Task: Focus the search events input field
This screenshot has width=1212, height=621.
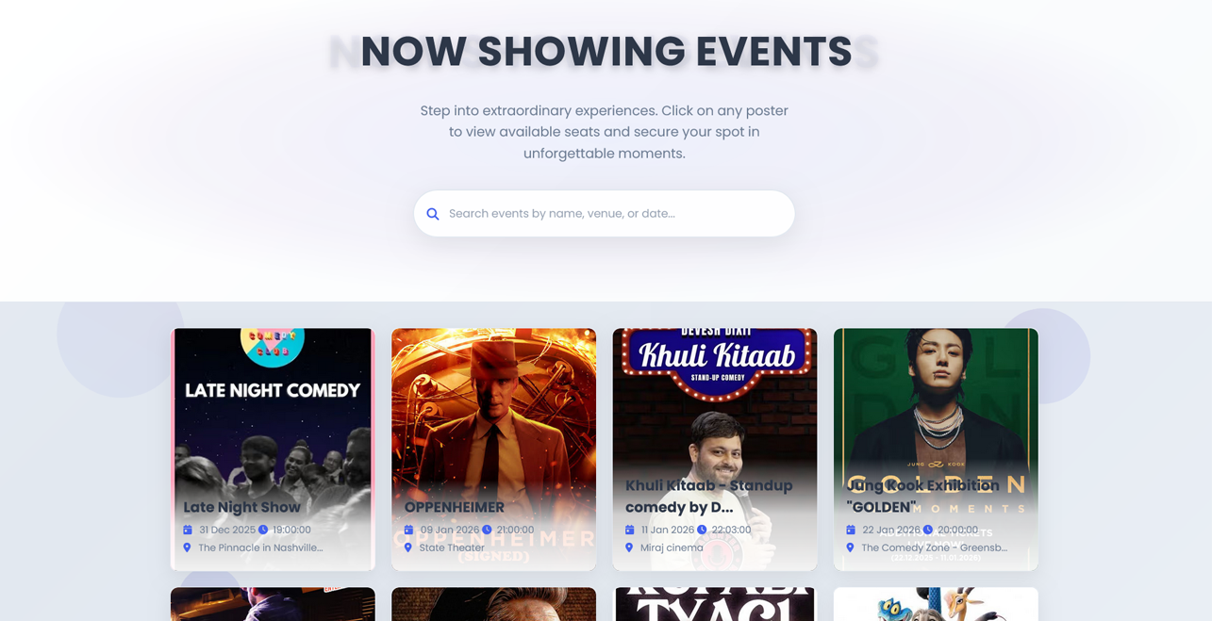Action: click(604, 214)
